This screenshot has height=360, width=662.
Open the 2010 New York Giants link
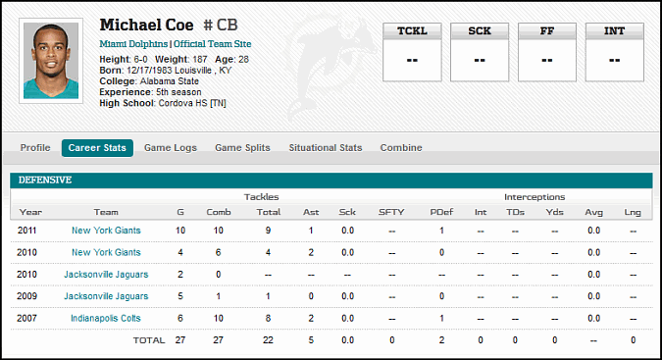click(x=106, y=252)
